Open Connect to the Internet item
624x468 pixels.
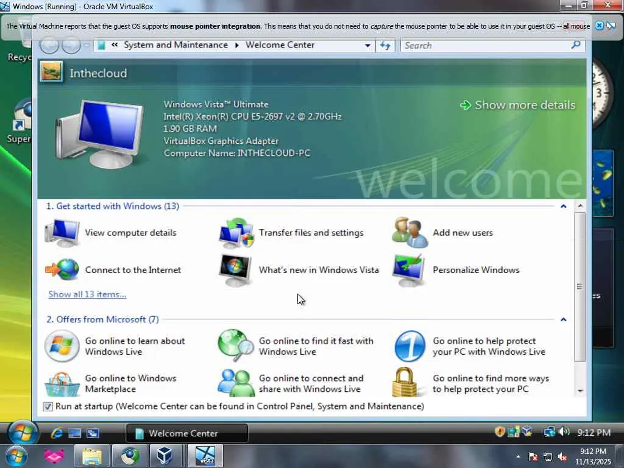pos(113,270)
